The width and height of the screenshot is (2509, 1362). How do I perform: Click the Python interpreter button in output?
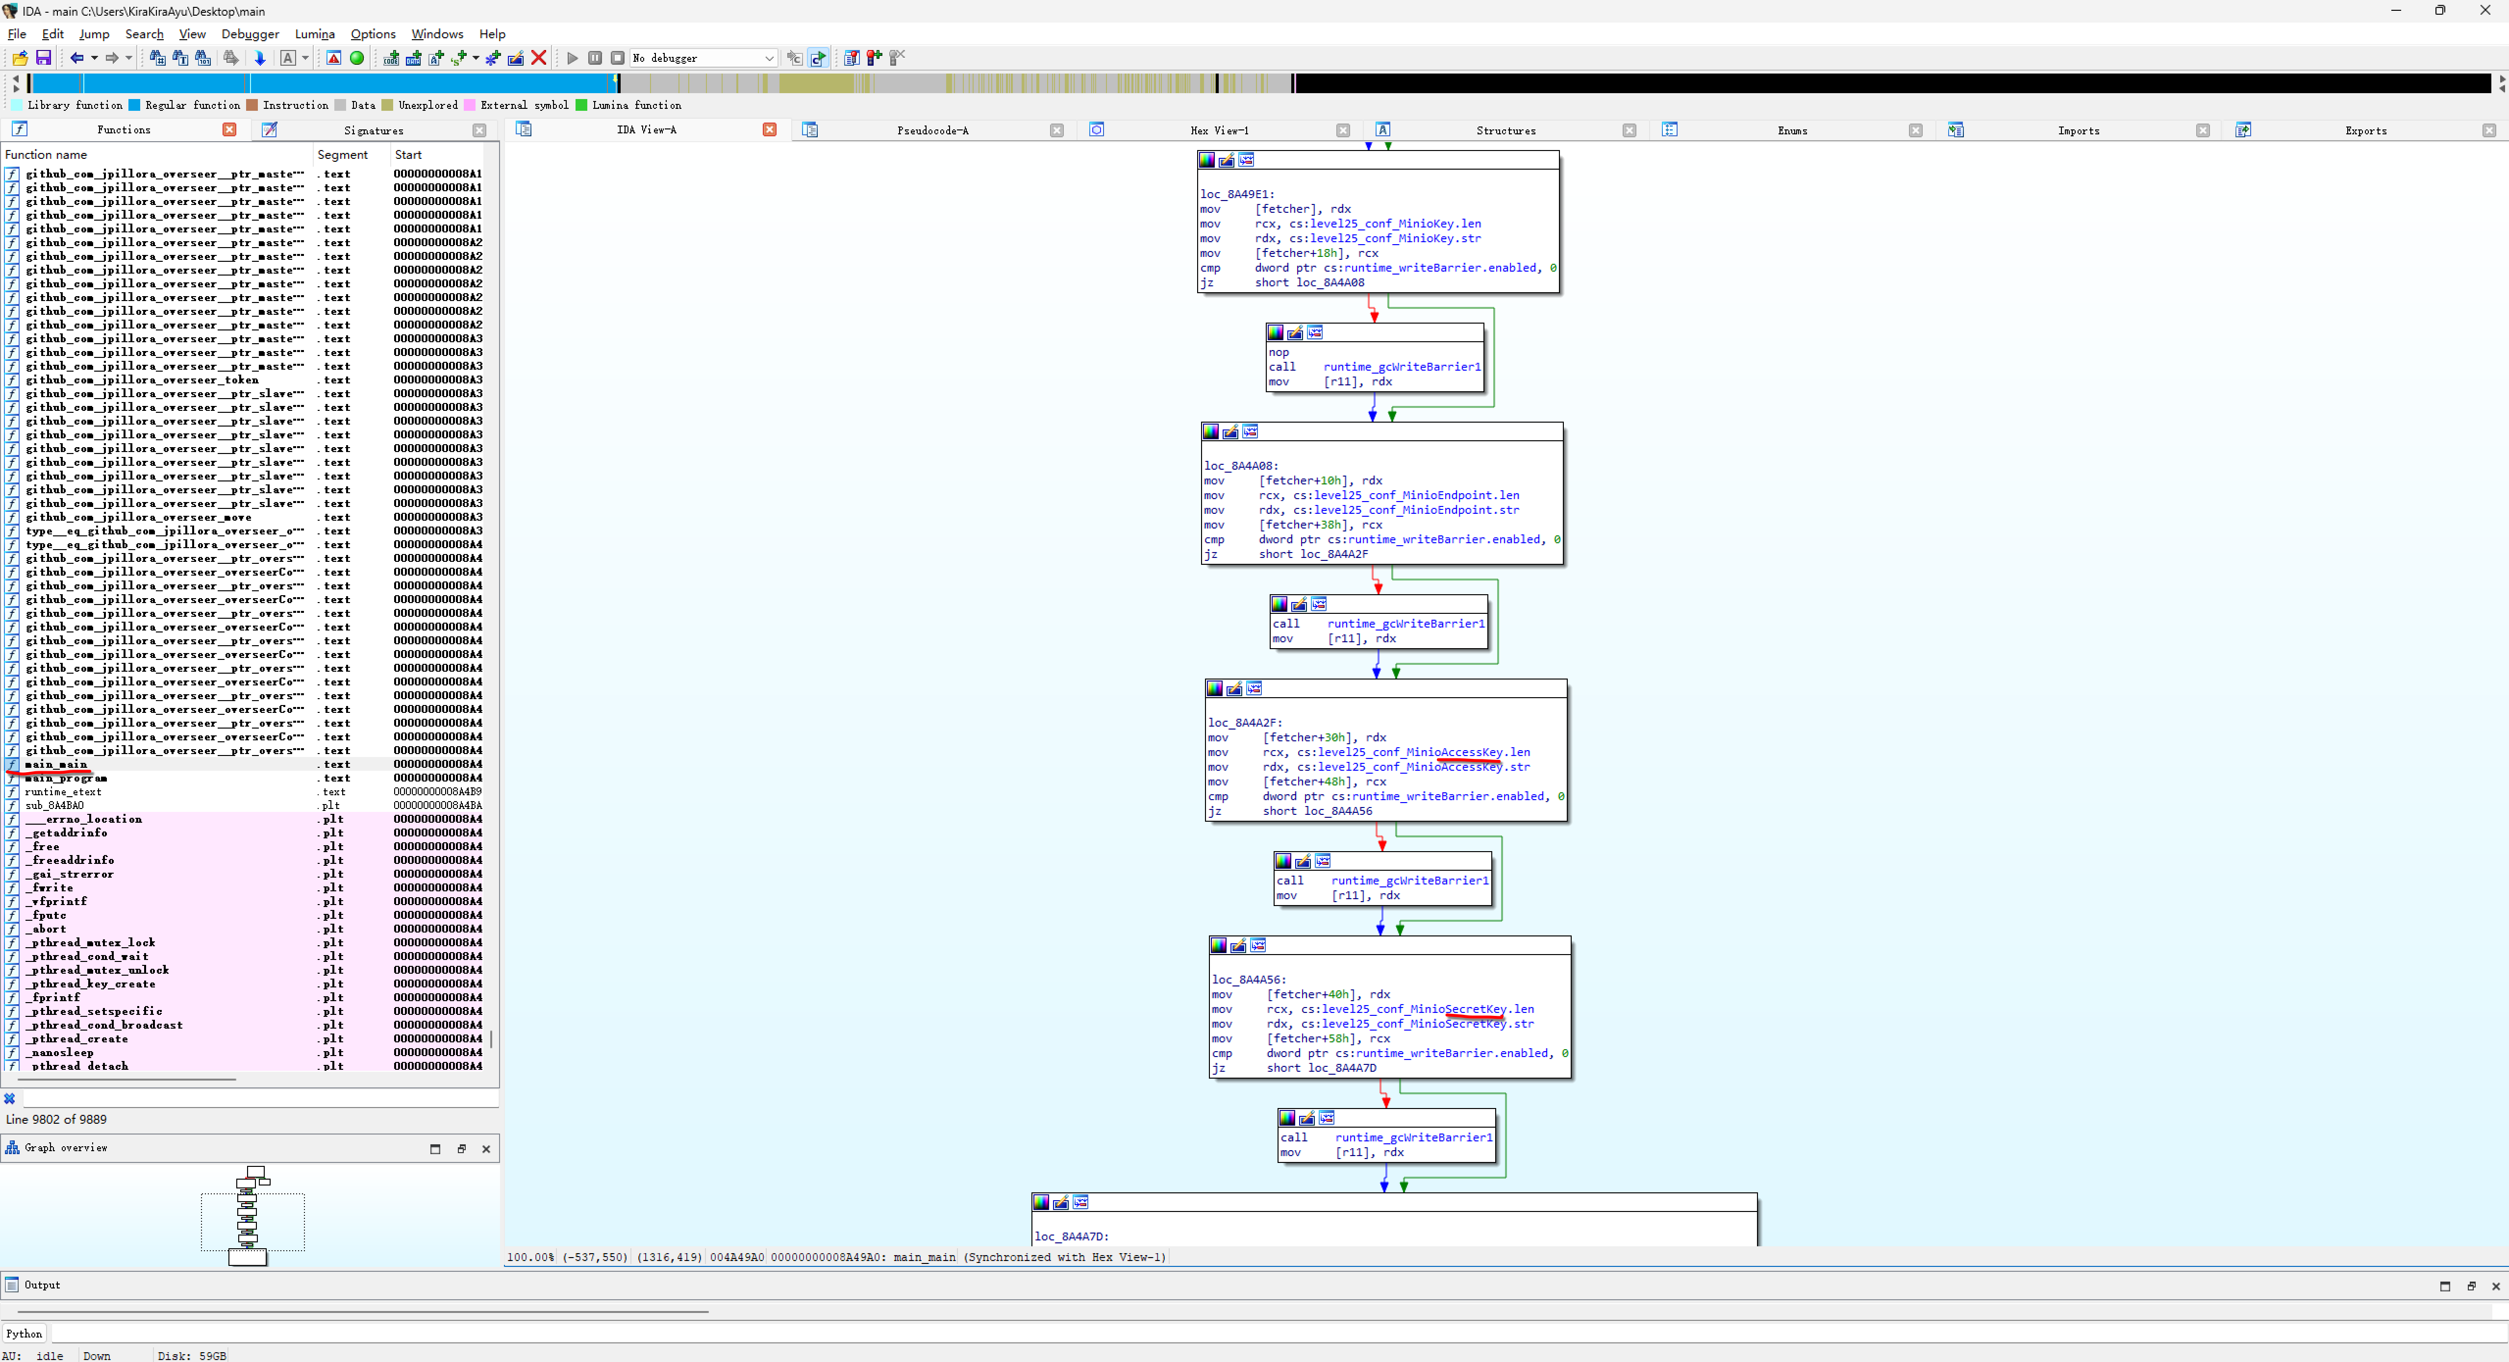(x=25, y=1334)
